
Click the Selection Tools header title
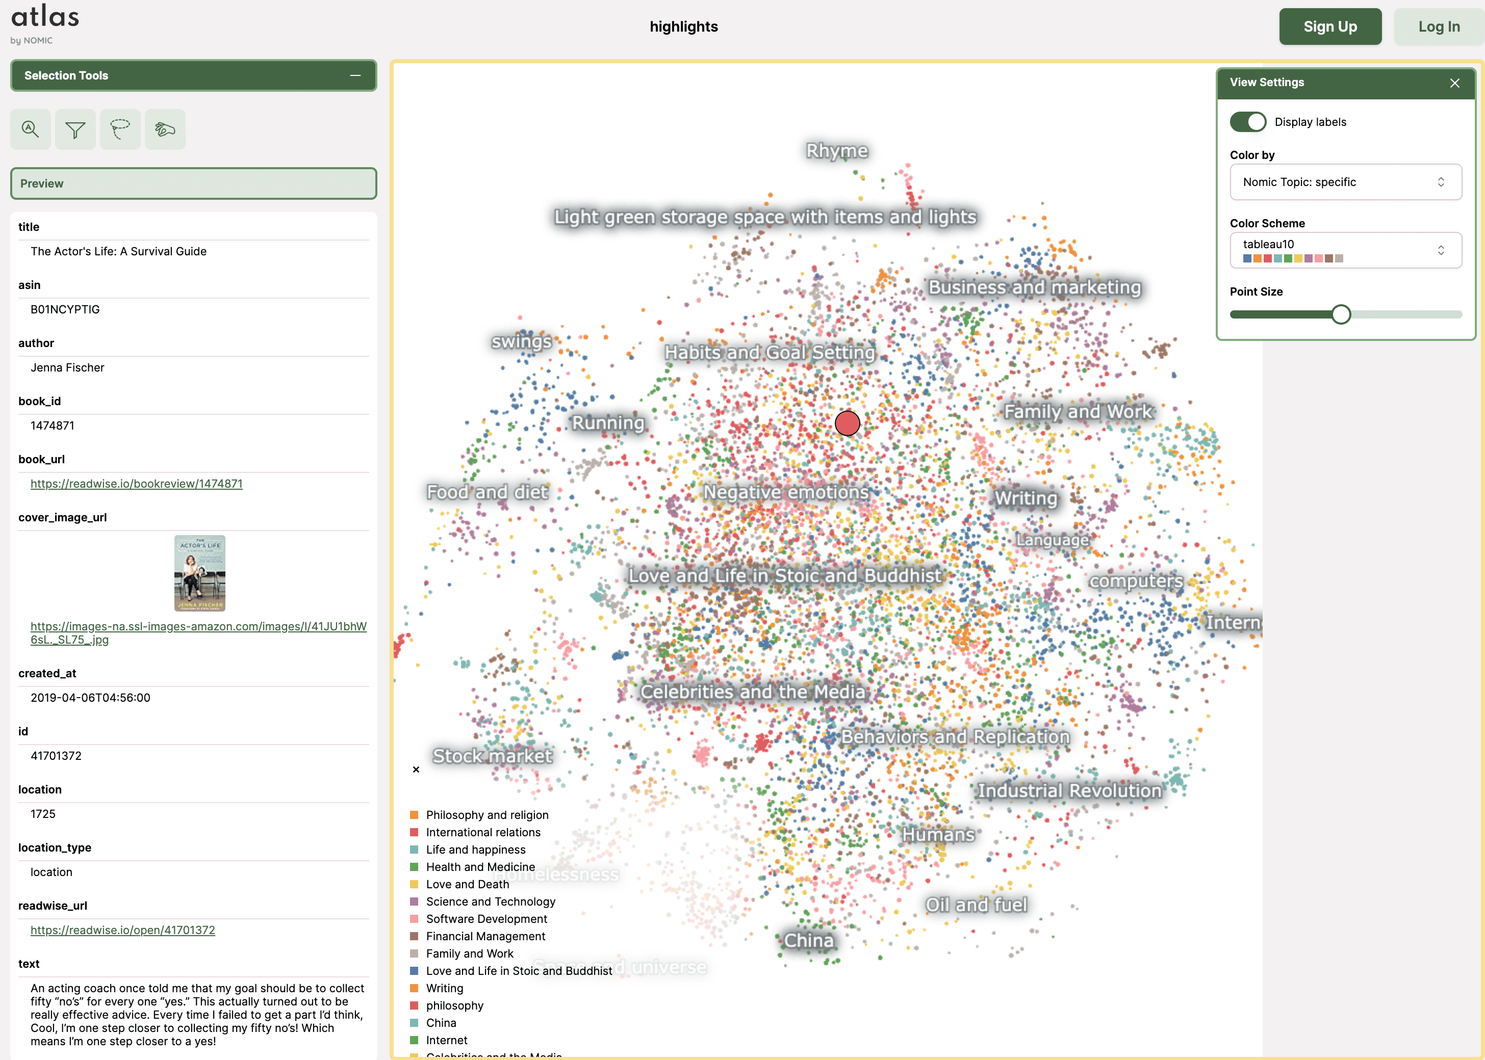(66, 76)
